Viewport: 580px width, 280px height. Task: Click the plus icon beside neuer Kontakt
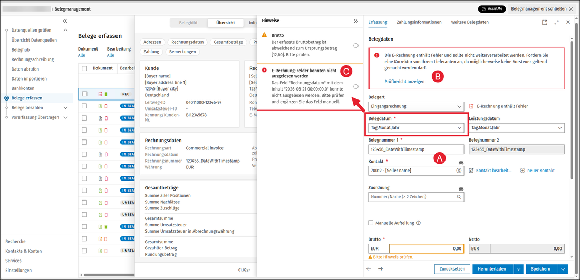tap(523, 171)
